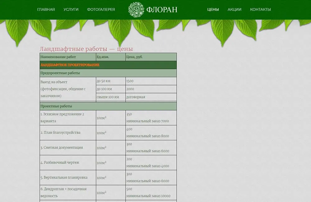Click the orange Ландшафтное проектирование link
The width and height of the screenshot is (311, 202).
70,65
